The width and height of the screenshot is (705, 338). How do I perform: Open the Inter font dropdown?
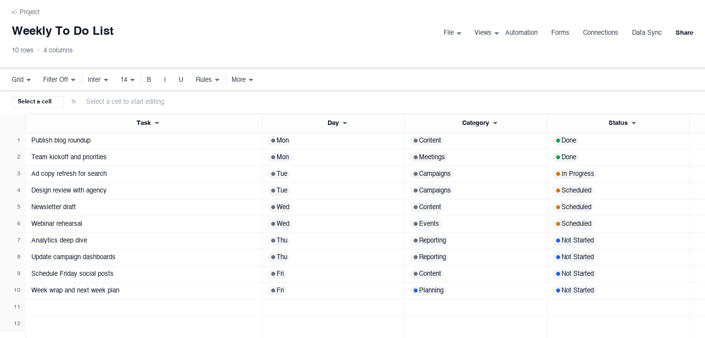coord(98,79)
